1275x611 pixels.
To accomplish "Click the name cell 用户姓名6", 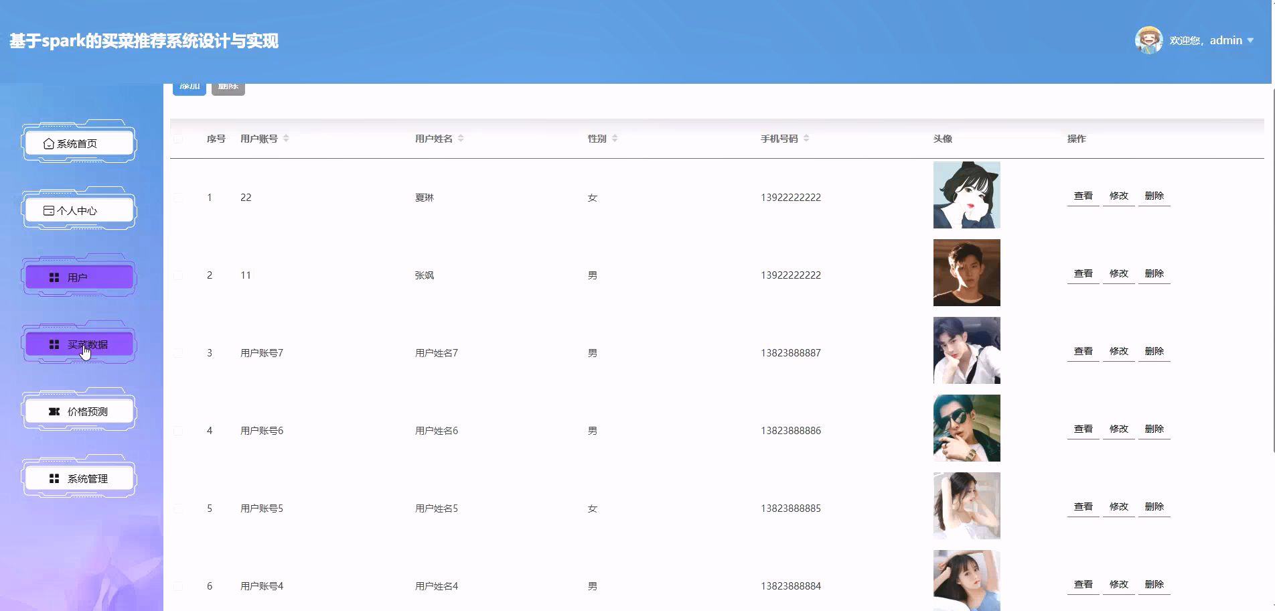I will (x=437, y=431).
